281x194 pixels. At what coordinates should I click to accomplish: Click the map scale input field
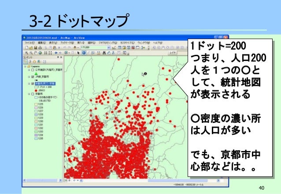[93, 47]
